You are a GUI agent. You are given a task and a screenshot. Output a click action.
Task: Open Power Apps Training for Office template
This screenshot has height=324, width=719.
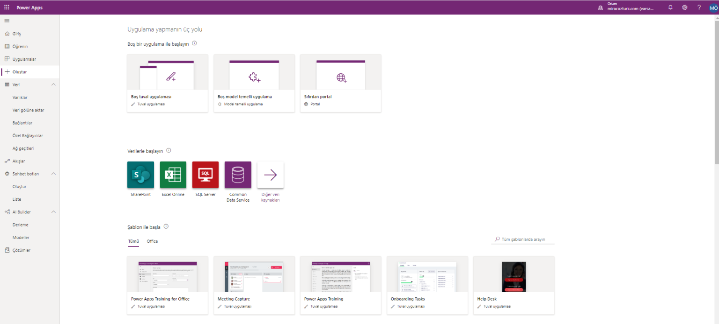point(168,285)
